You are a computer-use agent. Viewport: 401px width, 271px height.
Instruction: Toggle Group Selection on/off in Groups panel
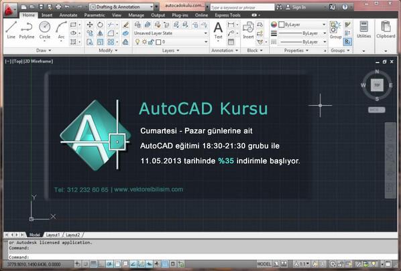[x=347, y=42]
